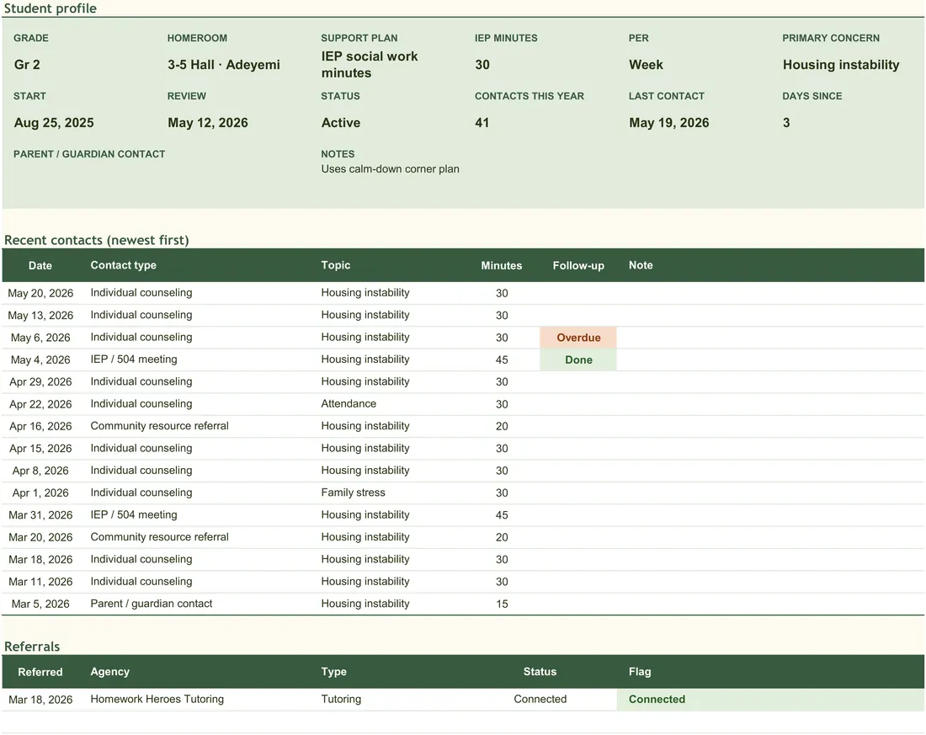The height and width of the screenshot is (735, 926).
Task: Select the 'Type' column header in Referrals
Action: (x=333, y=672)
